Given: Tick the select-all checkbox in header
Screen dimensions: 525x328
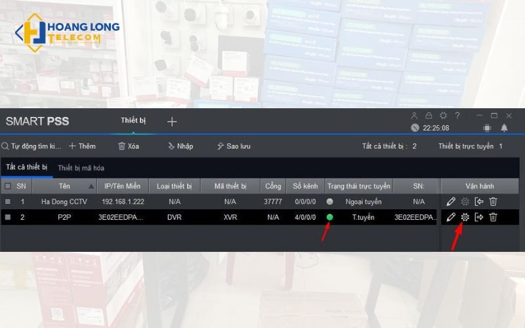Looking at the screenshot, I should 8,186.
